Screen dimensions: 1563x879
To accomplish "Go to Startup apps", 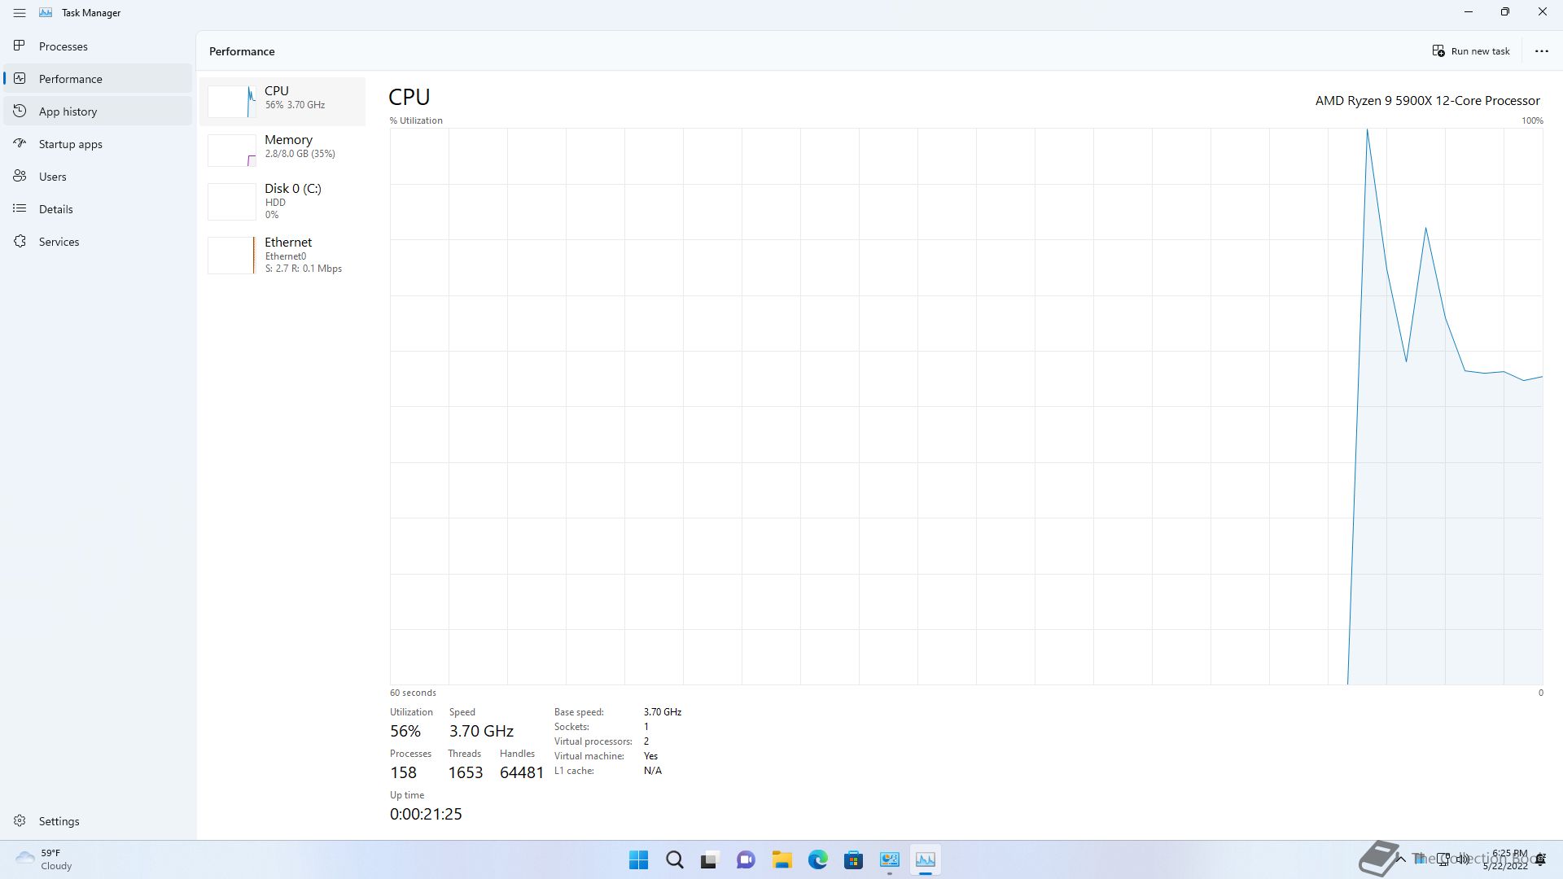I will tap(98, 144).
